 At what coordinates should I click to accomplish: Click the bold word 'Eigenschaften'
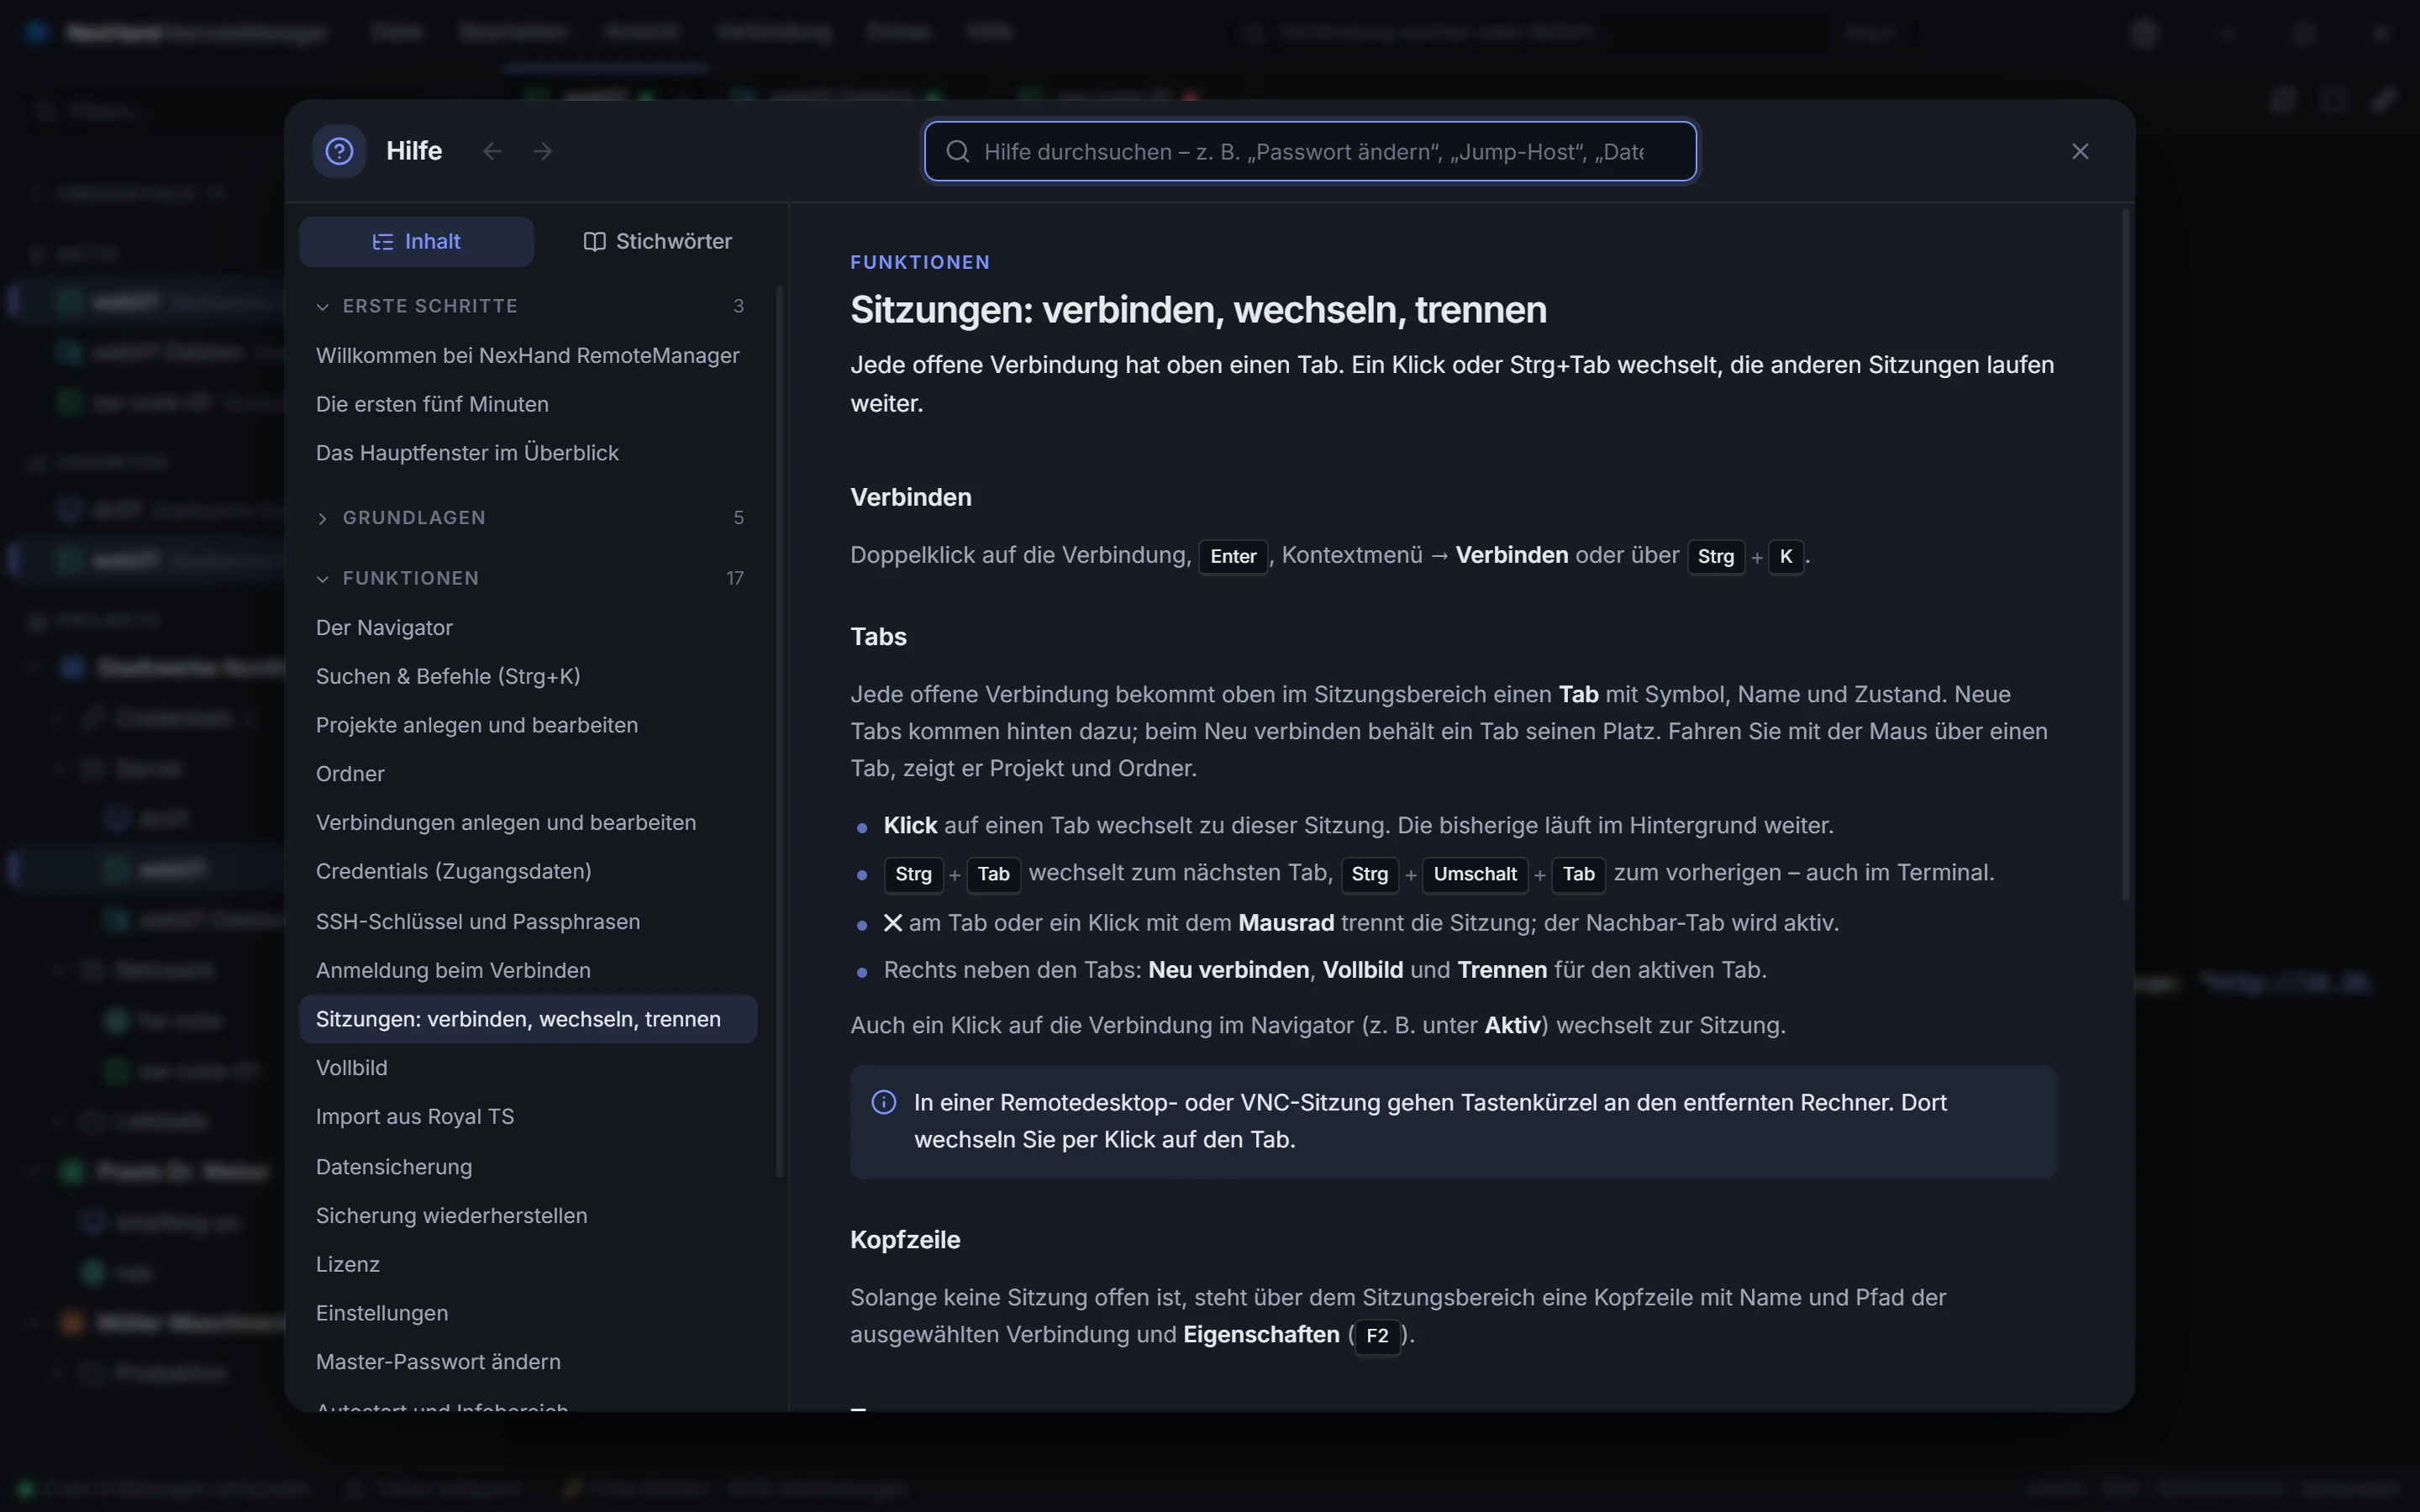[x=1261, y=1335]
